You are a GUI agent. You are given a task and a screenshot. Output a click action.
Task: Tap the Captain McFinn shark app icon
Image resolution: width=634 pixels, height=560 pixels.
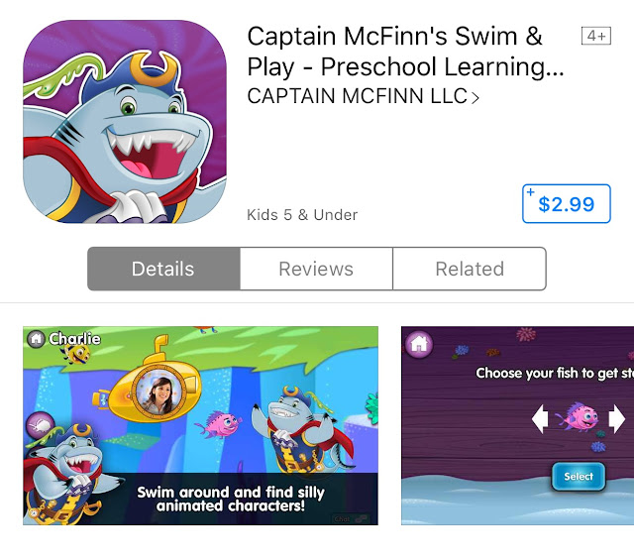pyautogui.click(x=125, y=121)
